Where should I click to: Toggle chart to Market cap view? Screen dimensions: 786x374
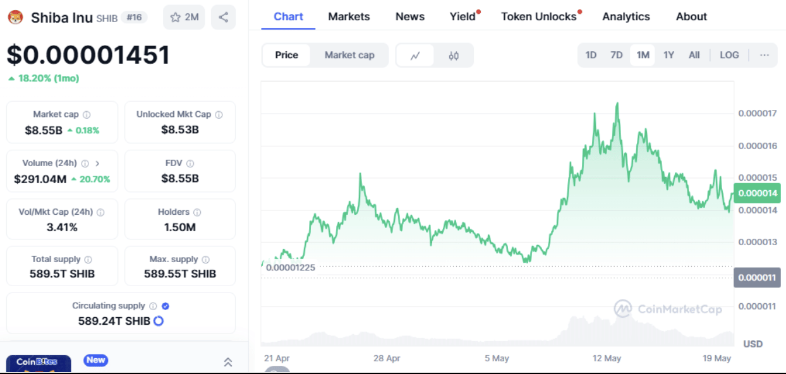349,56
